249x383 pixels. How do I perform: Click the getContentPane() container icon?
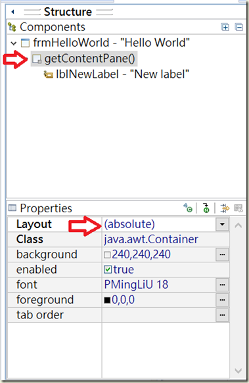37,59
